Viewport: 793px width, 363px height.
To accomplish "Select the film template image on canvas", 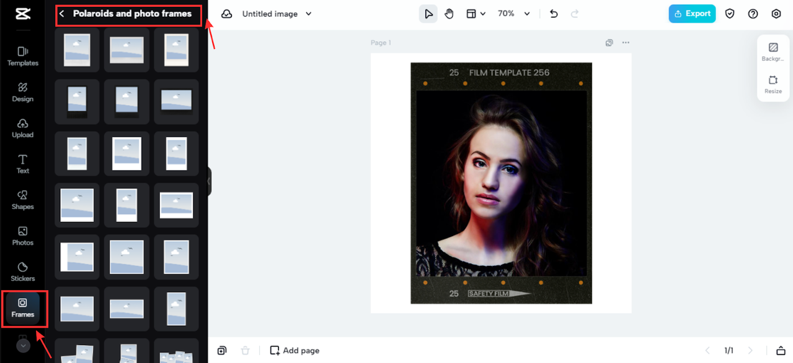I will click(x=501, y=183).
